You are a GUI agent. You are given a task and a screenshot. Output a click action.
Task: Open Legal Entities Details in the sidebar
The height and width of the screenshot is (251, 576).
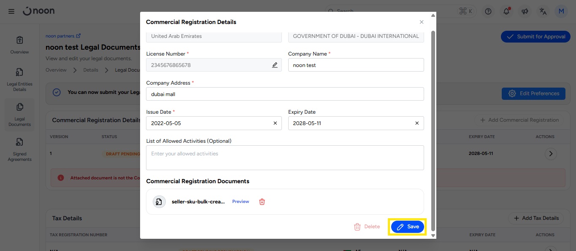(19, 80)
